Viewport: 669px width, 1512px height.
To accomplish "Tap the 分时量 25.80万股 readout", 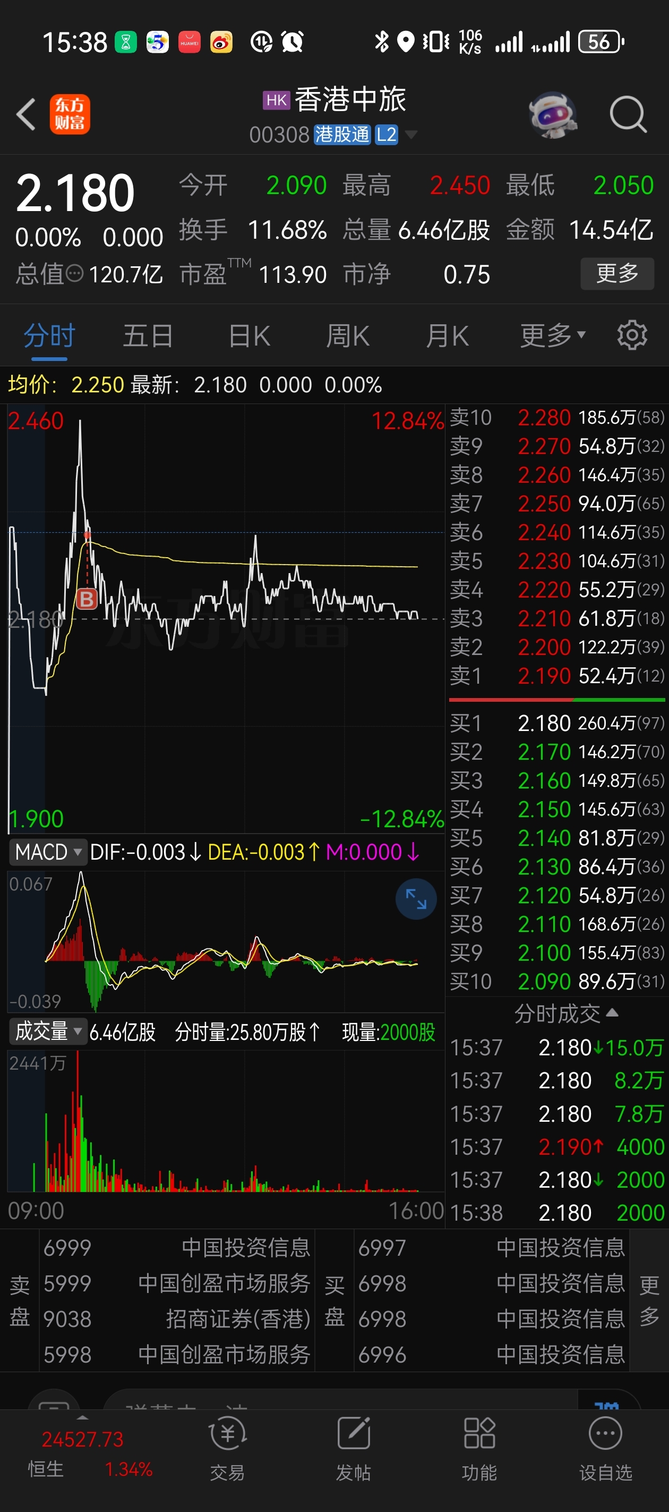I will pyautogui.click(x=247, y=1031).
